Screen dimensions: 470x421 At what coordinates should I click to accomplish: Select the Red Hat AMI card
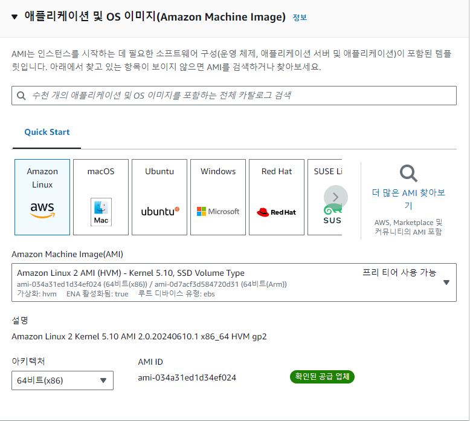tap(277, 197)
